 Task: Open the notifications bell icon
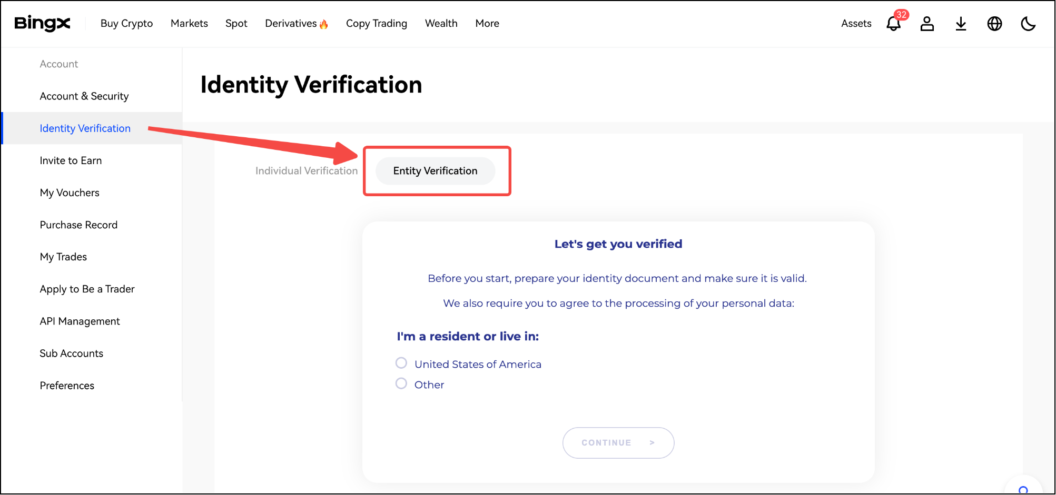click(x=893, y=24)
